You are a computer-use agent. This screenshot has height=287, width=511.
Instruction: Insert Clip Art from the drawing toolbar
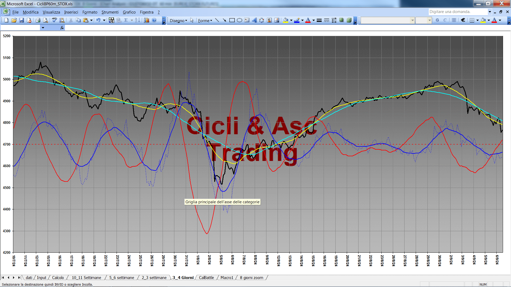tap(269, 20)
